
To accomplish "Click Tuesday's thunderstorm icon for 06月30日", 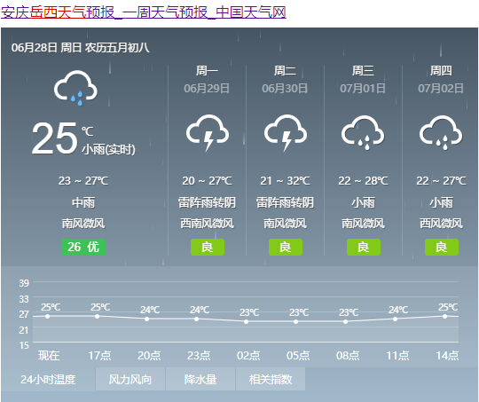I will point(286,133).
